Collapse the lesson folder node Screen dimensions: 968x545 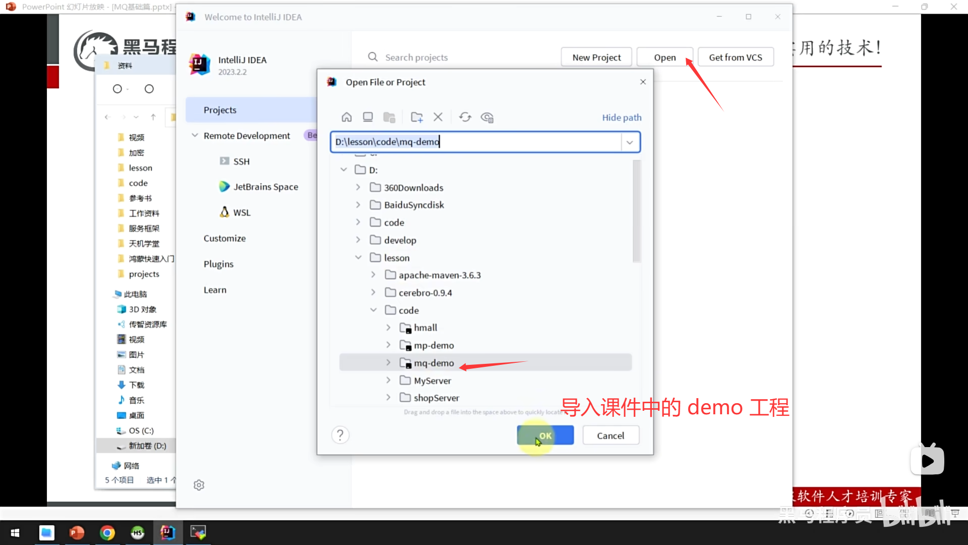[358, 257]
